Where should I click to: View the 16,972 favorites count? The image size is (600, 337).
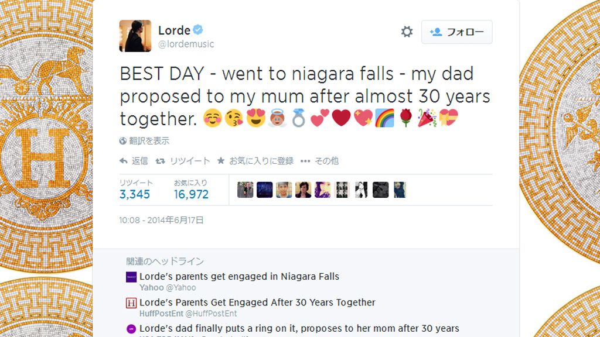pos(191,194)
